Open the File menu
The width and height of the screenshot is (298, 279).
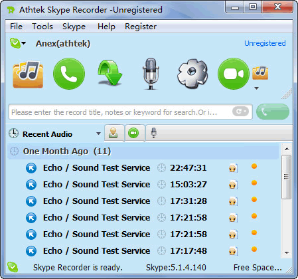pos(16,27)
